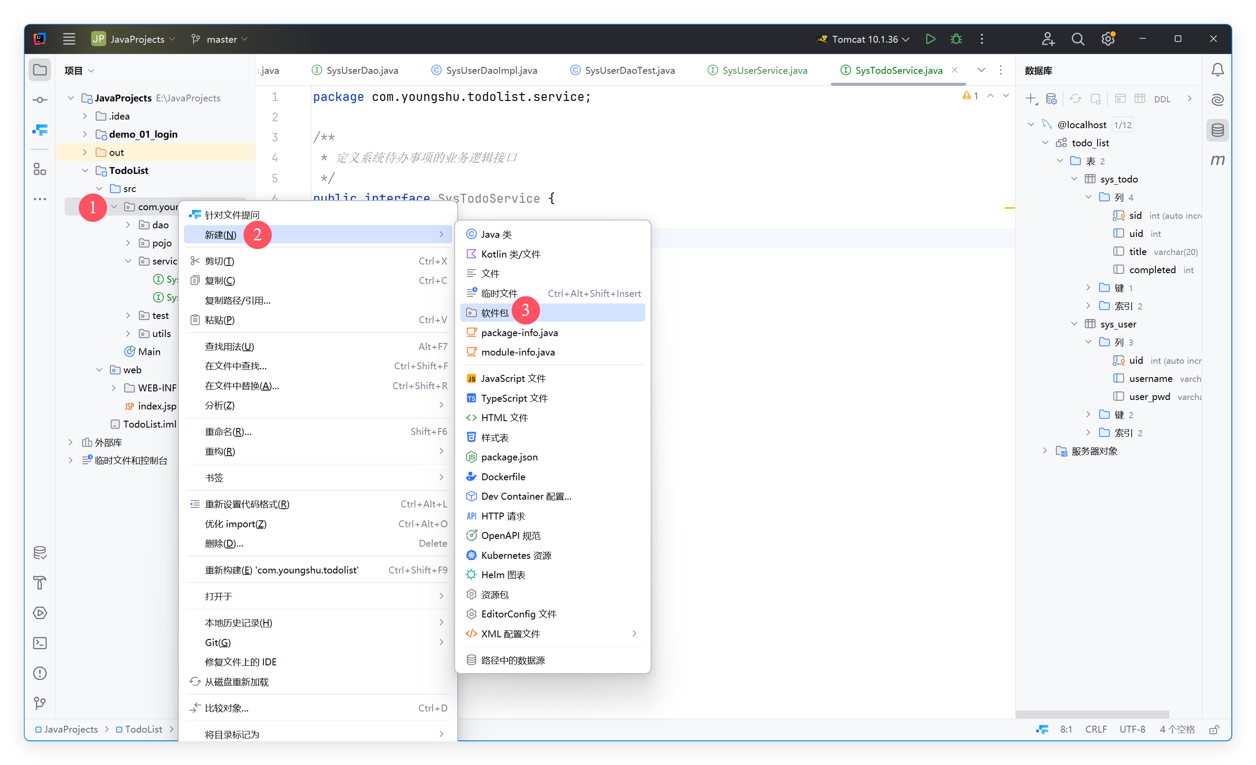
Task: Choose 删除(D)... in the context menu
Action: click(x=318, y=544)
